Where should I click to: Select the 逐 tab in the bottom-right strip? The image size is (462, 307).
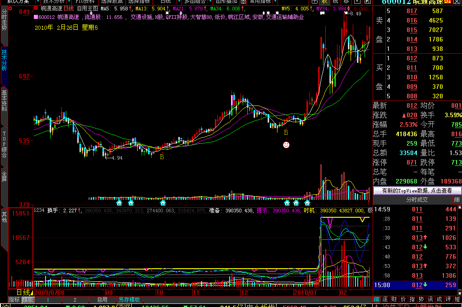tap(385, 299)
